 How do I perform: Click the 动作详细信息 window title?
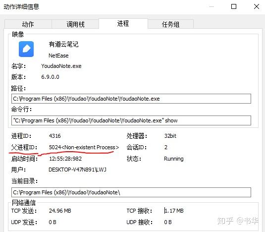click(x=21, y=7)
